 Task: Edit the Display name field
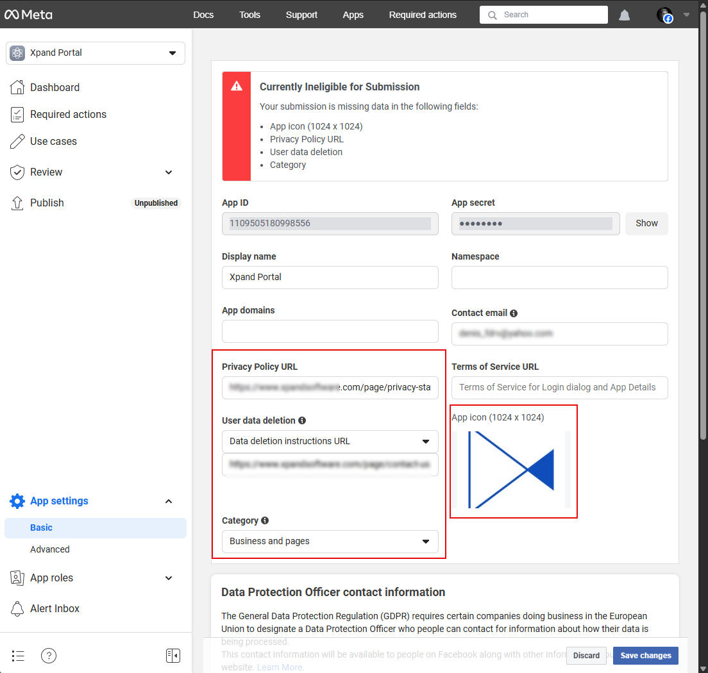330,277
